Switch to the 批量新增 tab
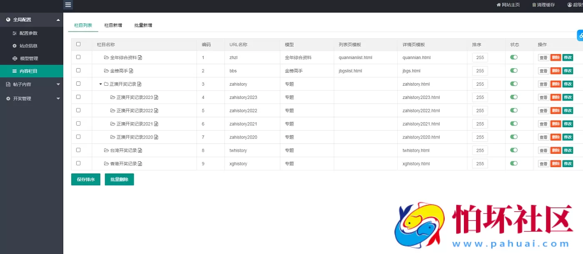Screen dimensions: 583x254 click(x=143, y=25)
